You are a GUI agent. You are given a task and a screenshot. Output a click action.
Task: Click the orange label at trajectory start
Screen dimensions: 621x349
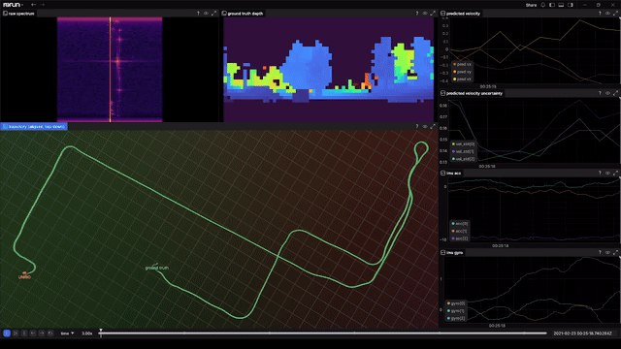point(24,277)
